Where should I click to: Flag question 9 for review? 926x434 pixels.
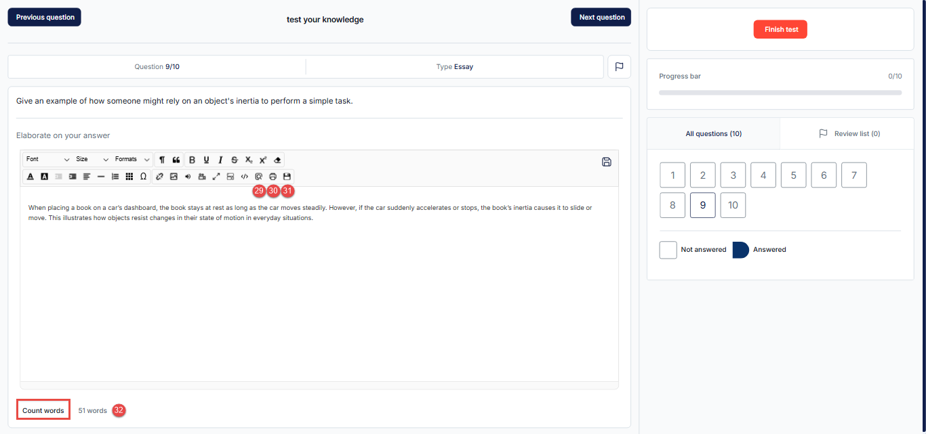click(x=619, y=67)
